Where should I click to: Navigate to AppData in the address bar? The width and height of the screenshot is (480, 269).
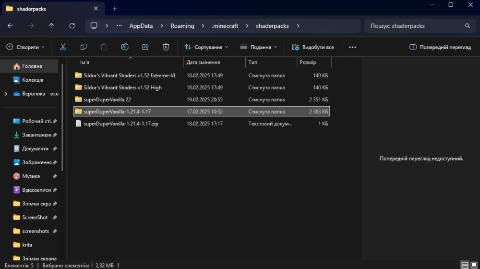(141, 26)
